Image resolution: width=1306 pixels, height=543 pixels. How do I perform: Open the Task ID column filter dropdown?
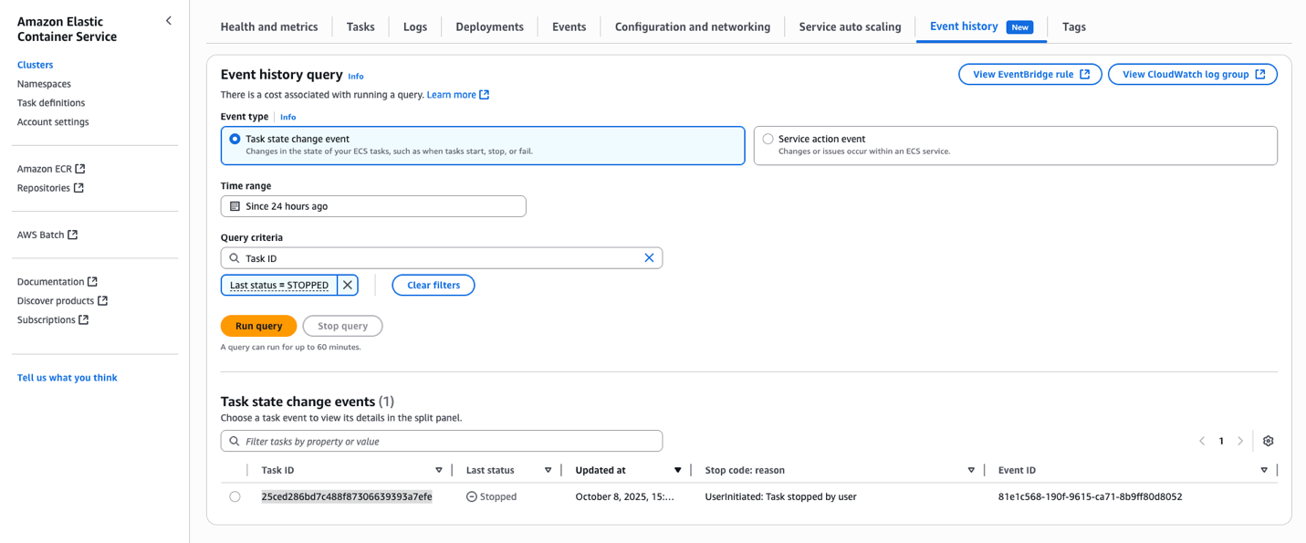click(x=439, y=469)
